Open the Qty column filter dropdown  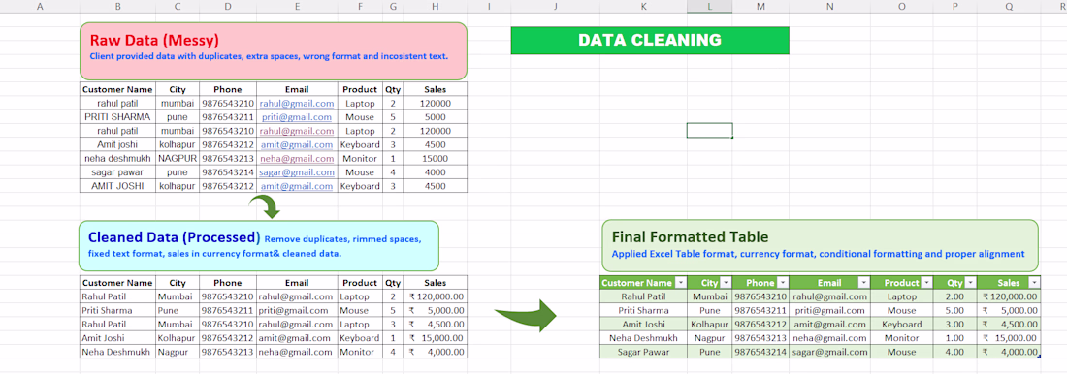(x=971, y=283)
